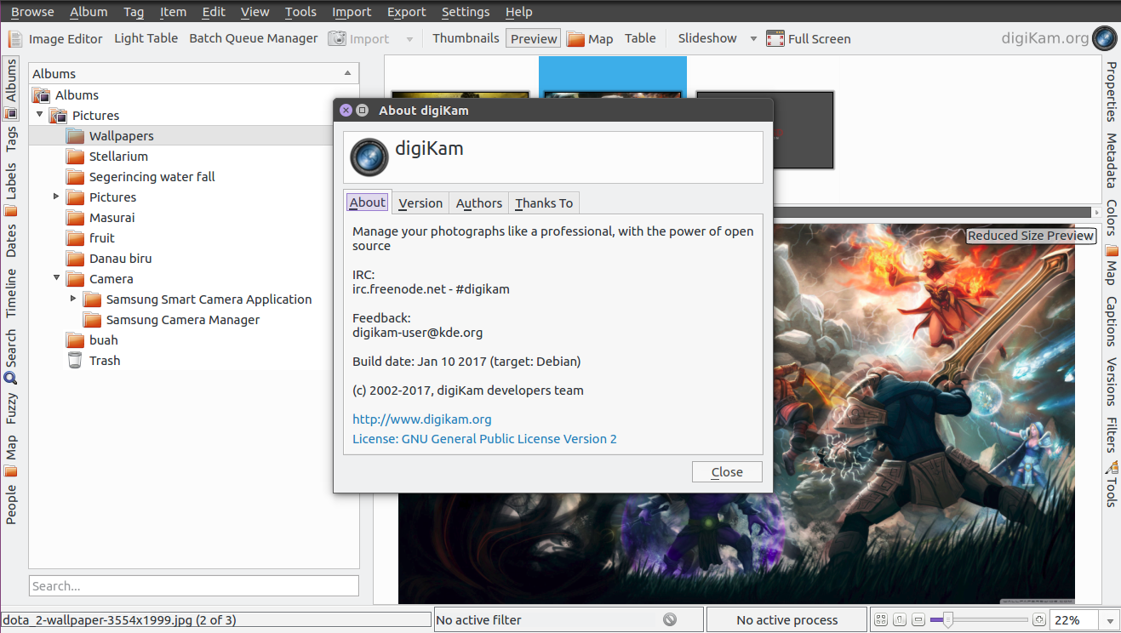Viewport: 1121px width, 633px height.
Task: Open the Slideshow dropdown arrow
Action: click(x=753, y=38)
